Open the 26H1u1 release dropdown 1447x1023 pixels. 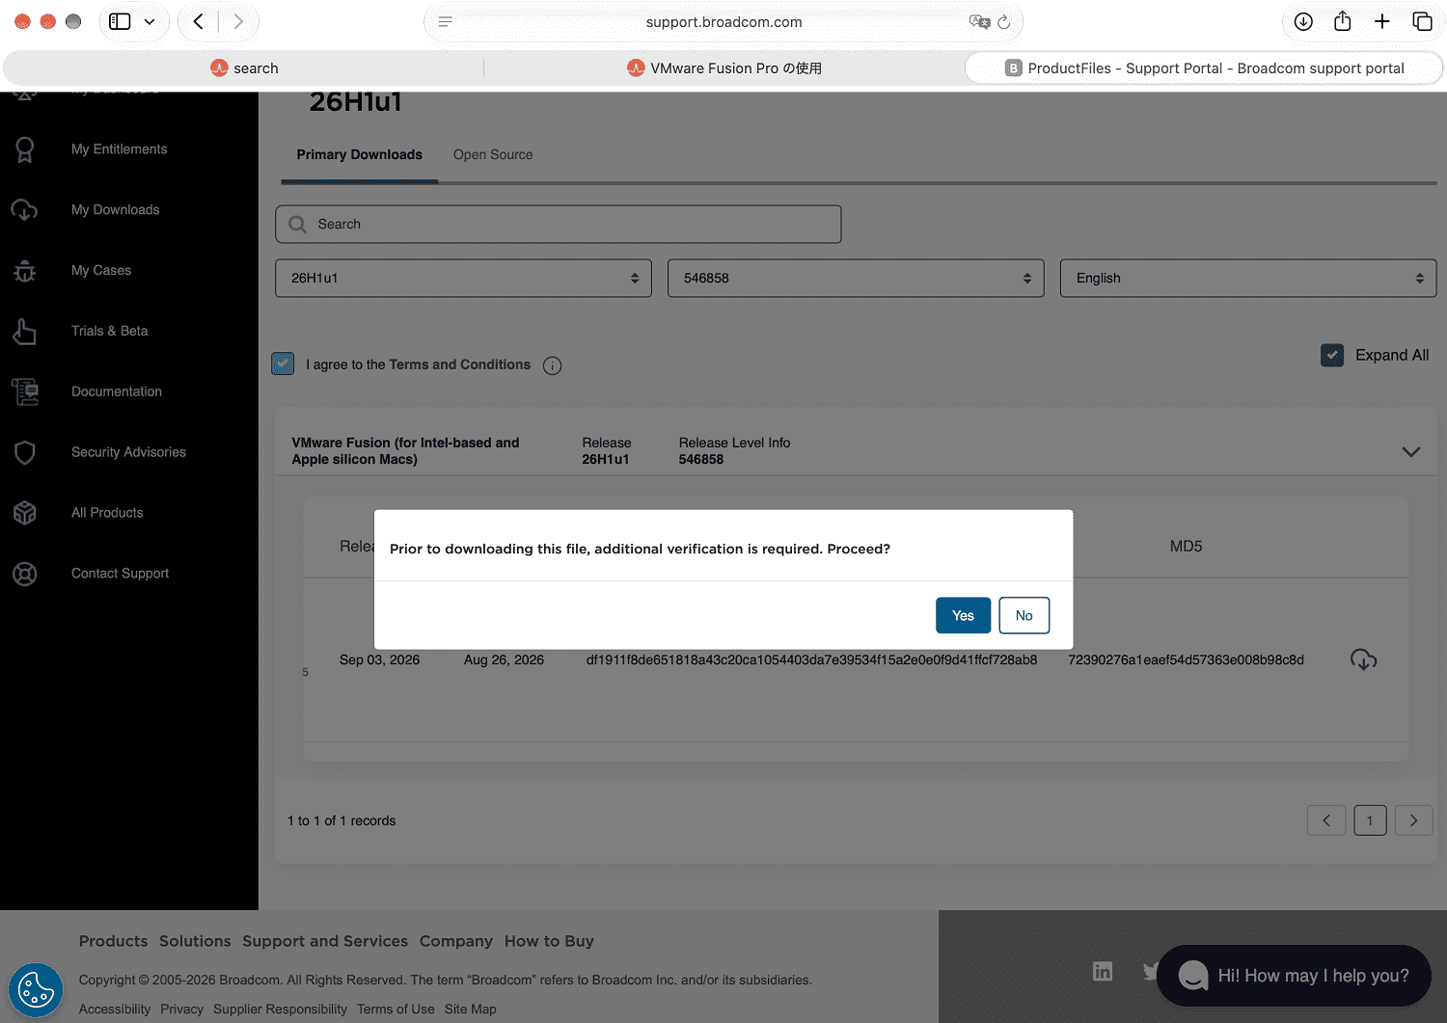[x=463, y=278]
